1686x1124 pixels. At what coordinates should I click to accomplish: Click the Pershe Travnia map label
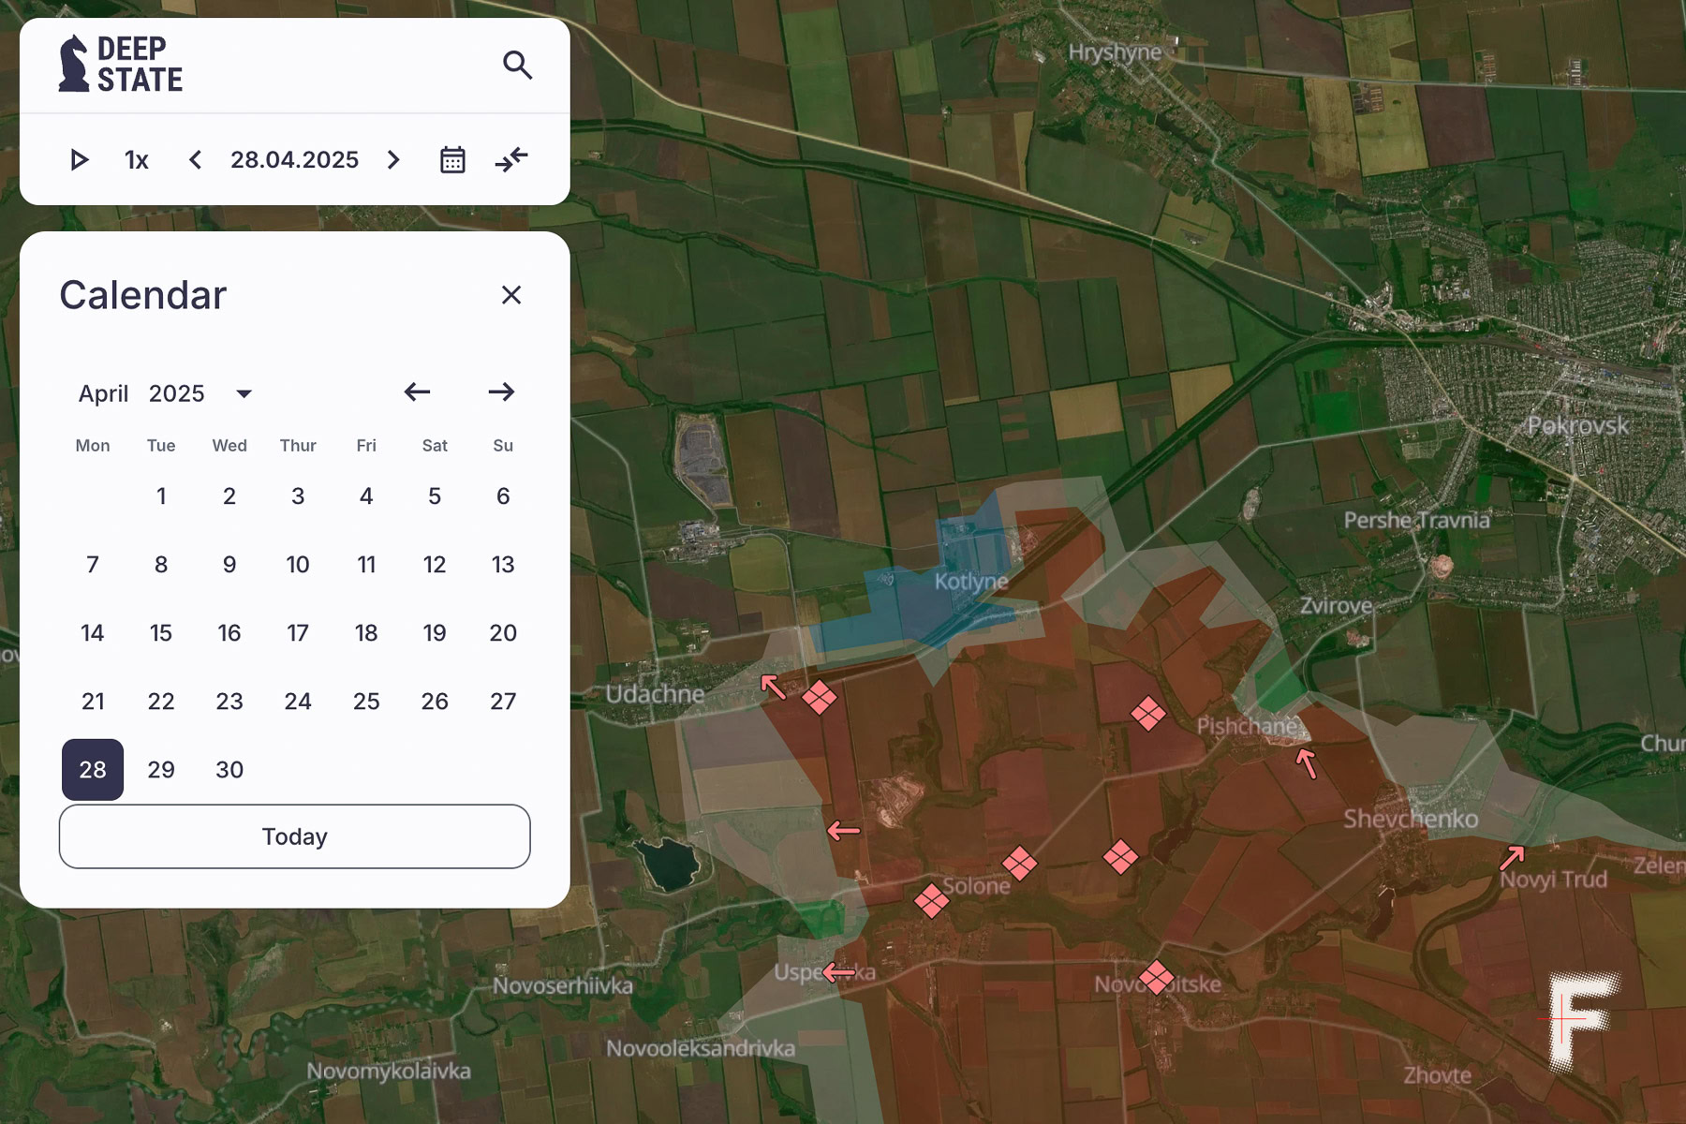tap(1416, 520)
